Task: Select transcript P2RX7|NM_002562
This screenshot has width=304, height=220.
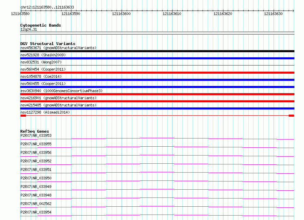Action: click(x=36, y=204)
